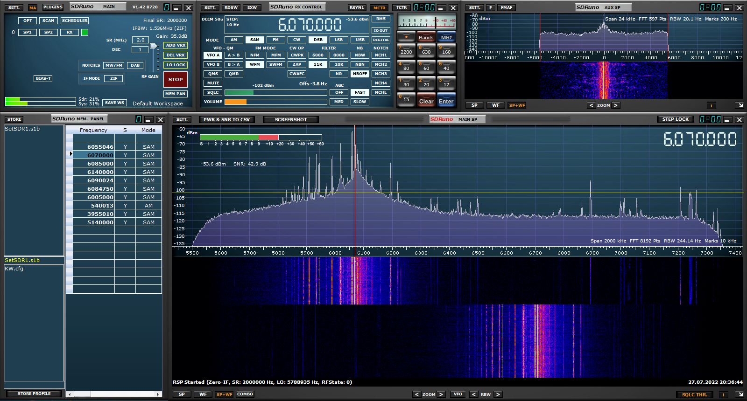Viewport: 747px width, 401px height.
Task: Open the SR (MHz) sample rate selector
Action: 140,40
